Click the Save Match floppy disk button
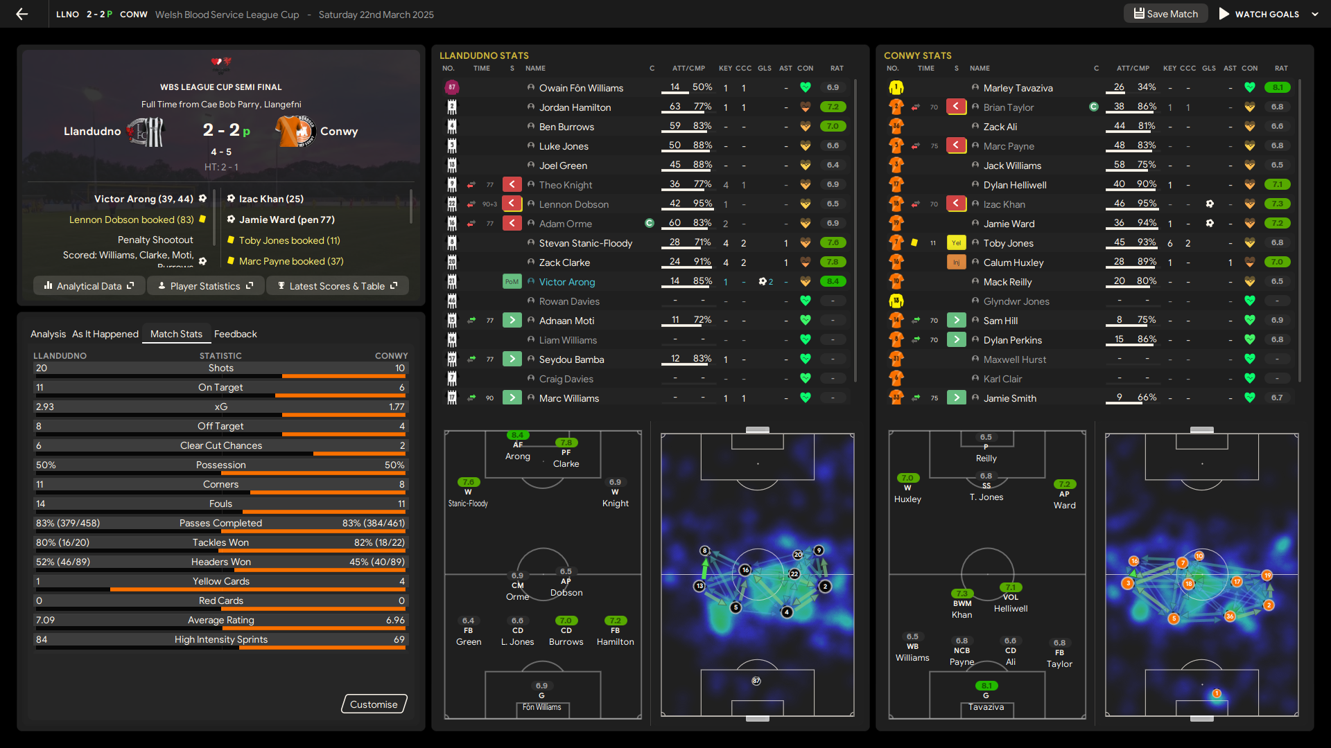The image size is (1331, 748). coord(1165,14)
